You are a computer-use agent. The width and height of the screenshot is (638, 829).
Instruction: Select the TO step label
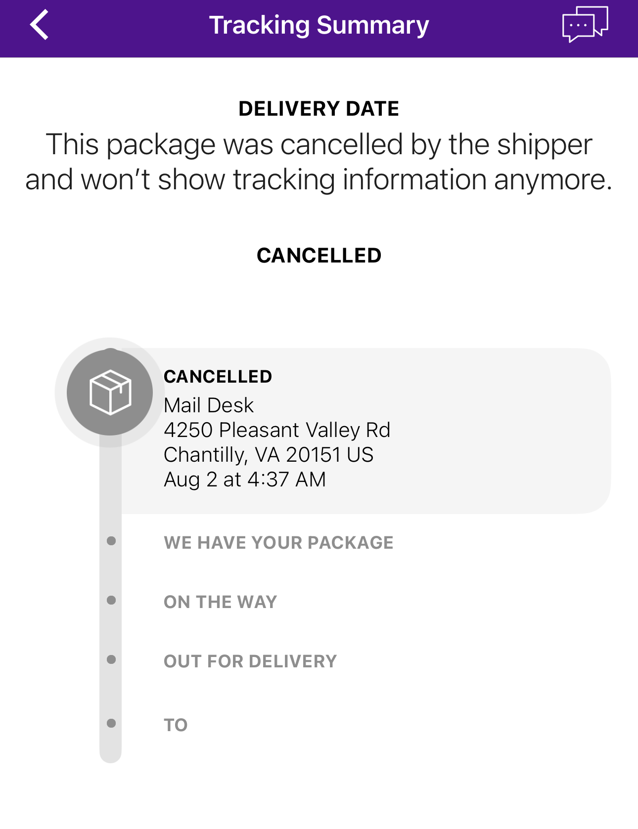(x=176, y=725)
